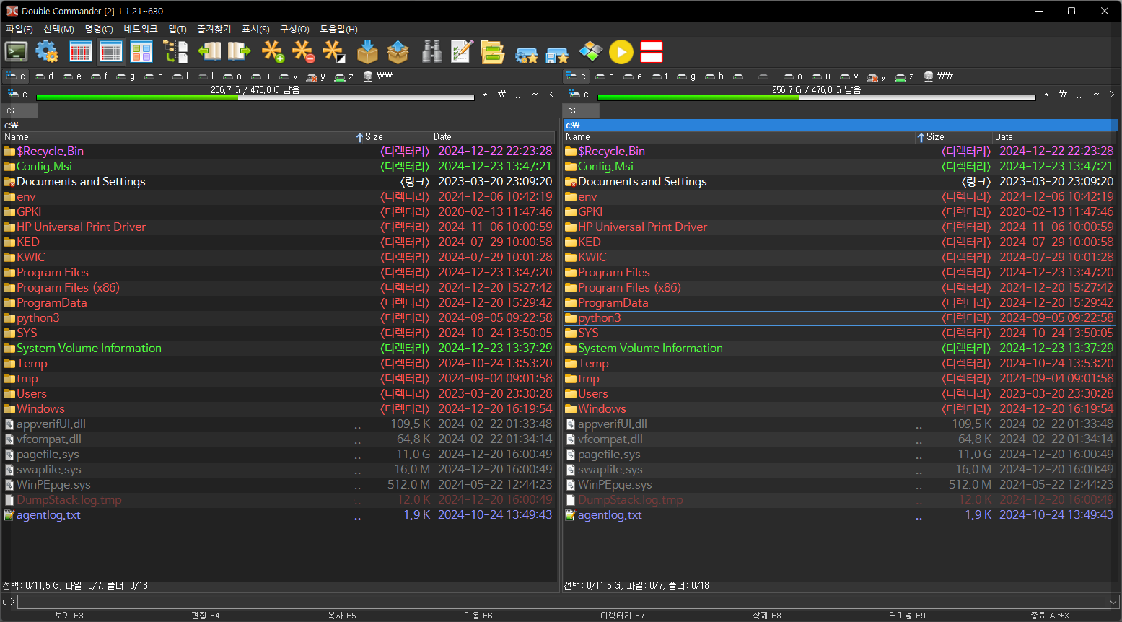Open right panel drive list dropdown c
Image resolution: width=1122 pixels, height=622 pixels.
579,95
